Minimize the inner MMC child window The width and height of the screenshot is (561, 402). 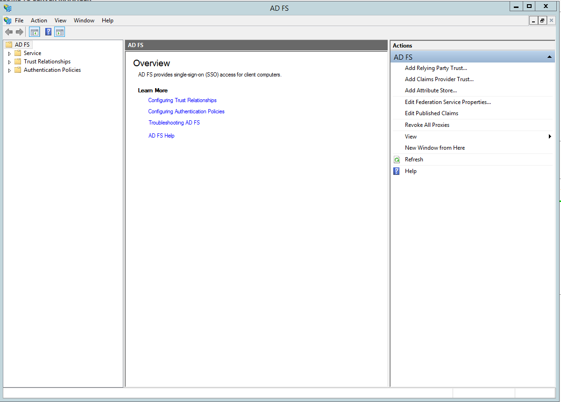click(534, 21)
